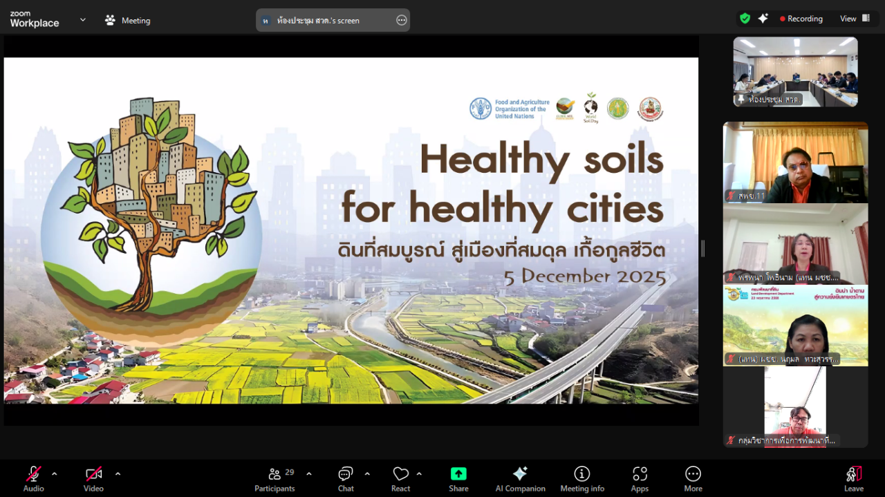
Task: Select the สพข.11 participant video thumbnail
Action: 795,163
